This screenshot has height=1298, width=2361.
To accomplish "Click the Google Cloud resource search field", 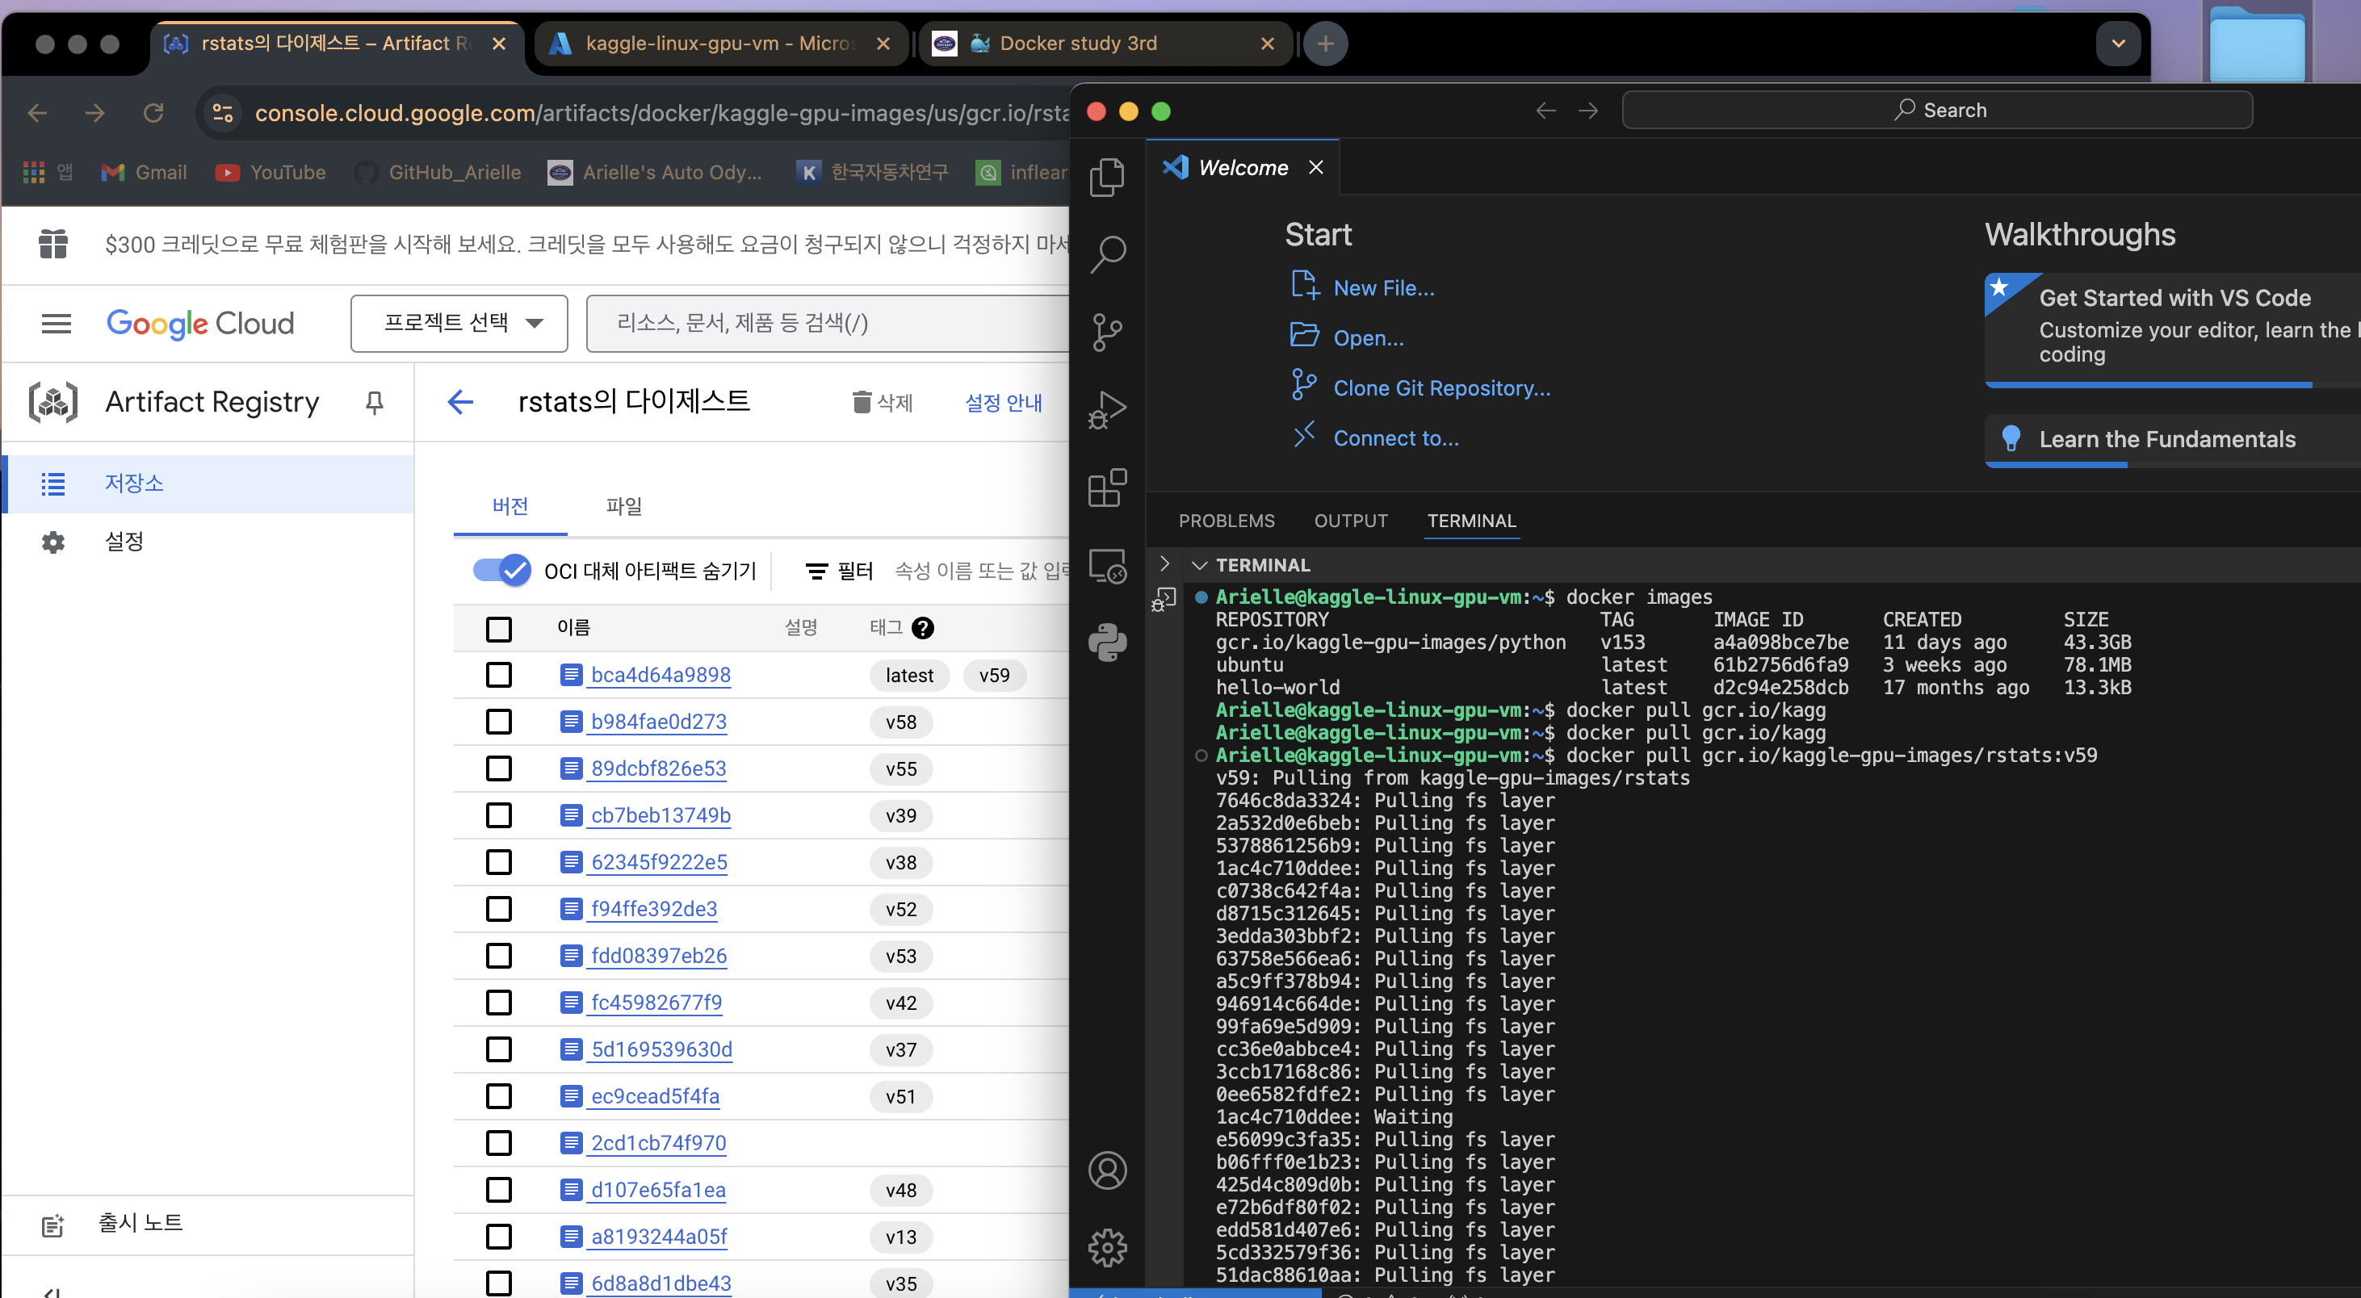I will 827,324.
